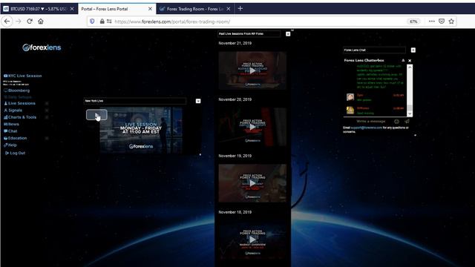Click the Pocket save icon

click(442, 22)
